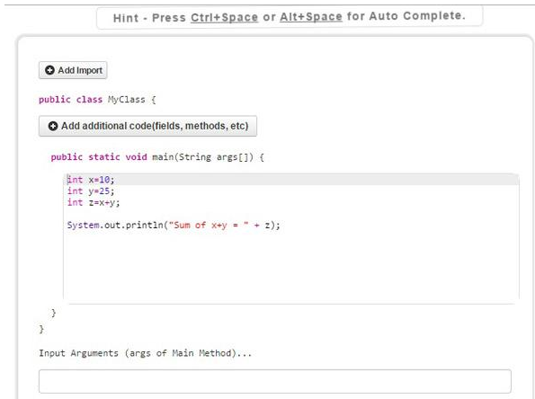The height and width of the screenshot is (399, 535).
Task: Click the Ctrl+Space underlined hint text
Action: coord(224,17)
